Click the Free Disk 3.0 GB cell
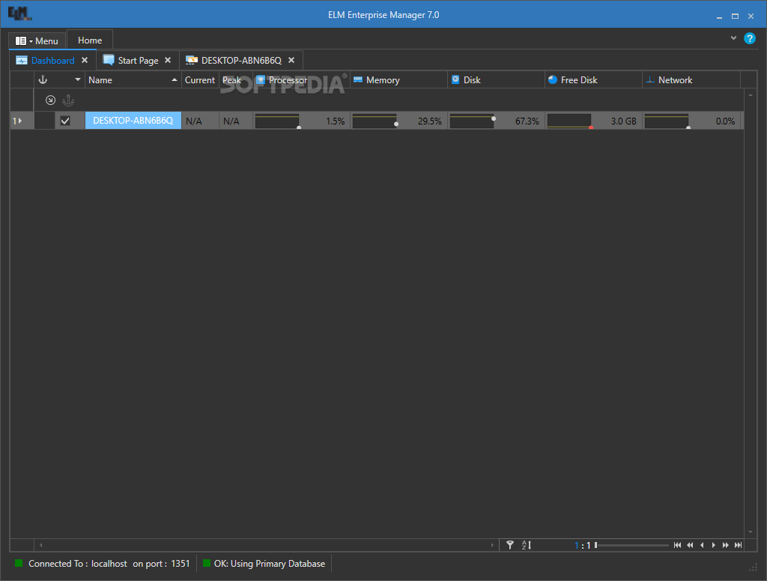 (x=593, y=121)
